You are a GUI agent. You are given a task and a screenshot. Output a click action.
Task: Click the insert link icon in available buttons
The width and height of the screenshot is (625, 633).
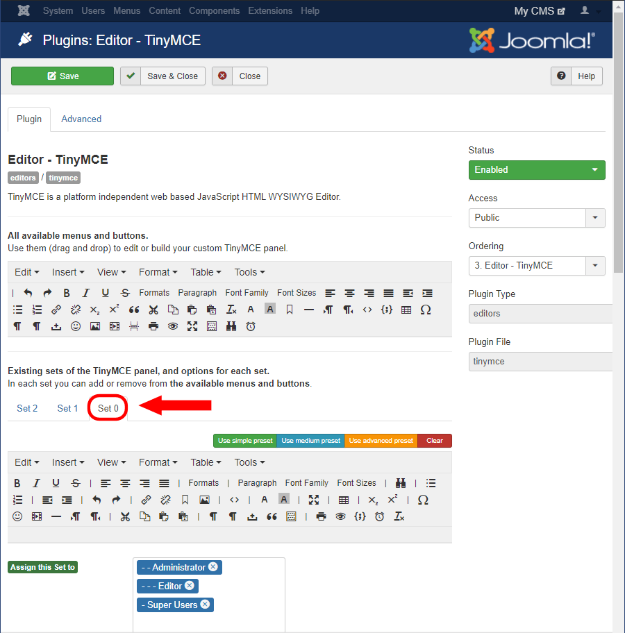(56, 310)
